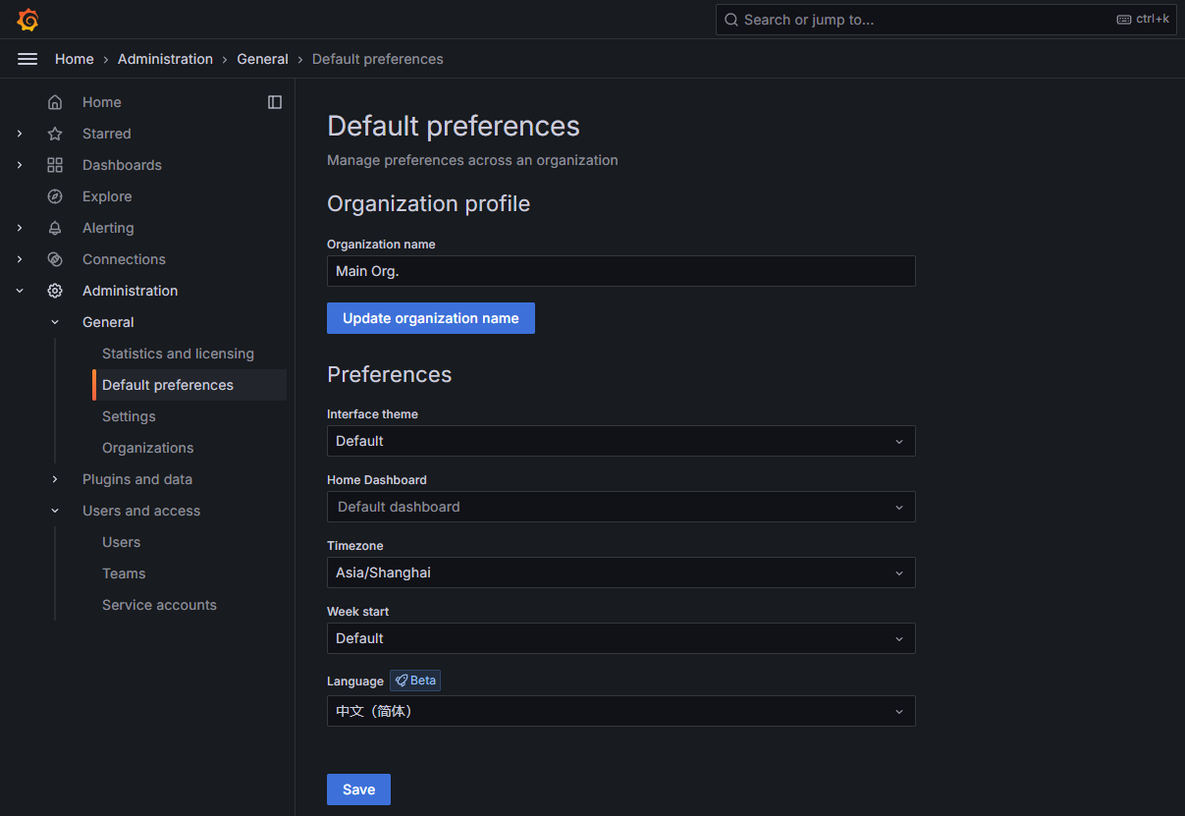Expand the Starred section chevron
This screenshot has height=816, width=1185.
20,134
